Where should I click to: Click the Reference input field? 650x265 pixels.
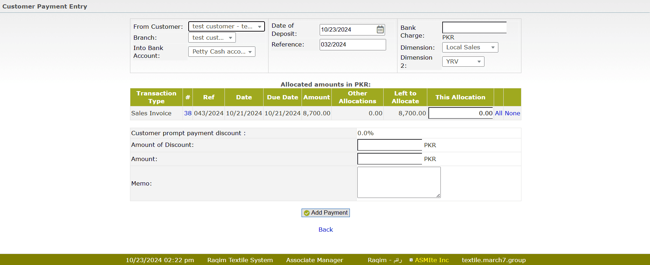coord(352,45)
